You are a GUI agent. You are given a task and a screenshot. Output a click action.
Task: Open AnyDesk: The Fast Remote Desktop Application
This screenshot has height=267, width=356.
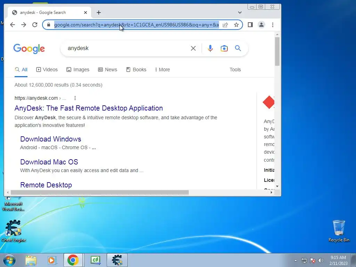coord(89,108)
